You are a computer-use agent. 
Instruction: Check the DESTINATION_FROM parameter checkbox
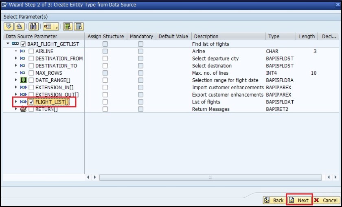(31, 58)
